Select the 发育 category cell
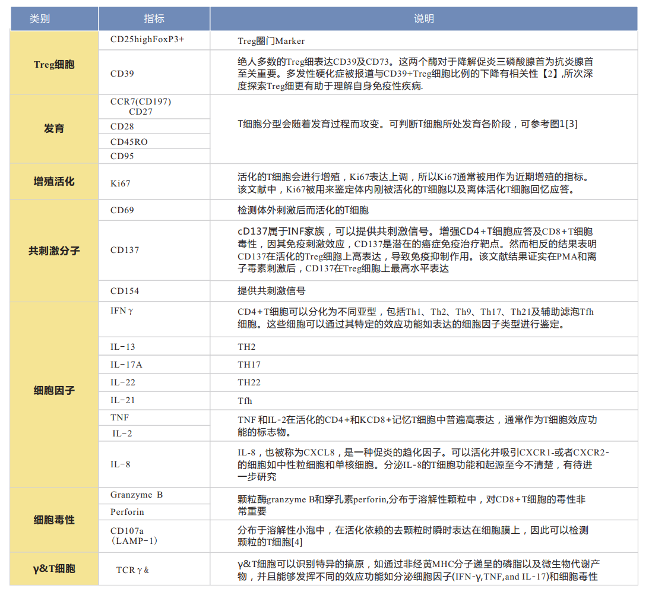 tap(53, 128)
